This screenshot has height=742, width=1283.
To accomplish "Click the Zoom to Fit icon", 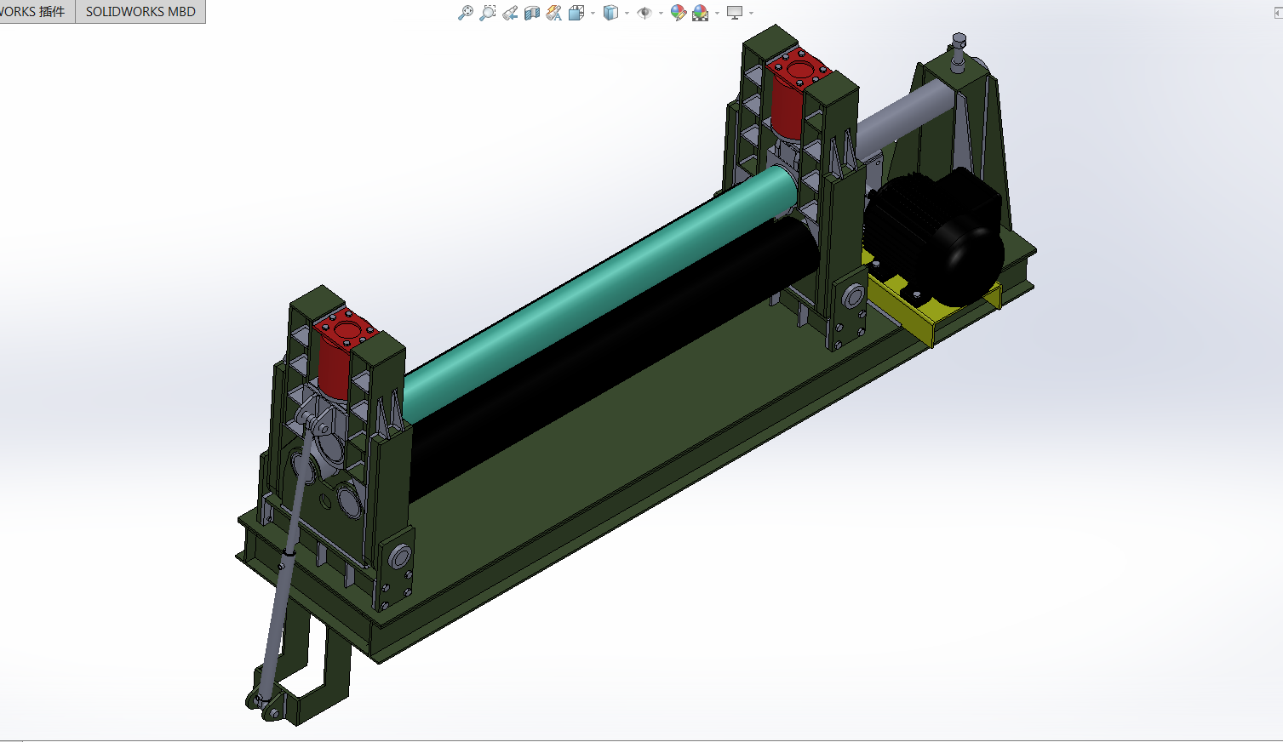I will tap(466, 13).
